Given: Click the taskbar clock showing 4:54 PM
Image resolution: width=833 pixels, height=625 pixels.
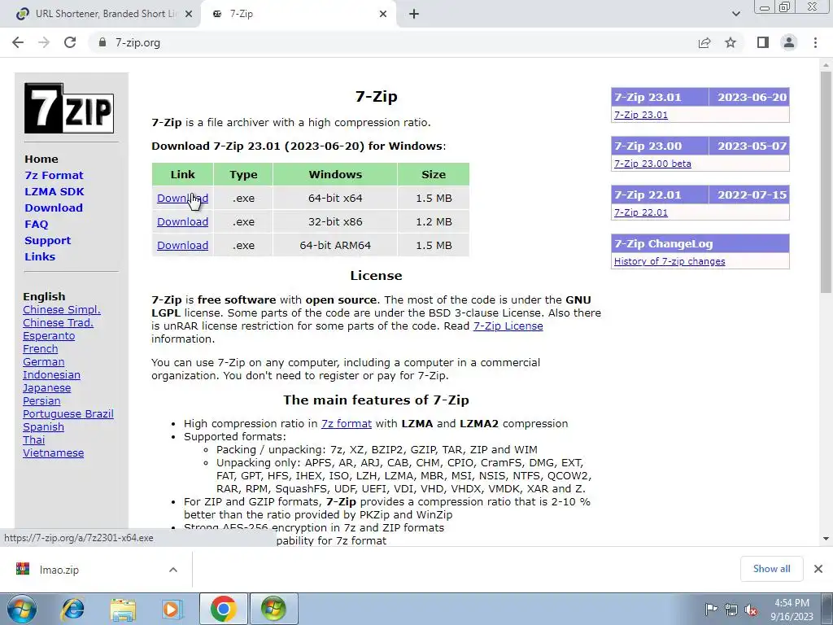Looking at the screenshot, I should (x=792, y=610).
